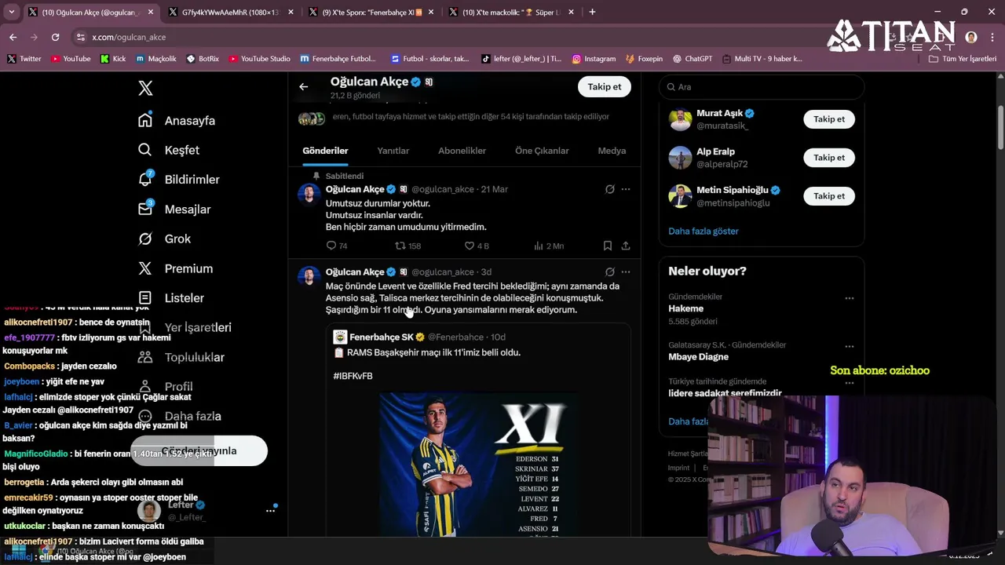
Task: Follow Metin Sipahioğlu
Action: tap(829, 196)
